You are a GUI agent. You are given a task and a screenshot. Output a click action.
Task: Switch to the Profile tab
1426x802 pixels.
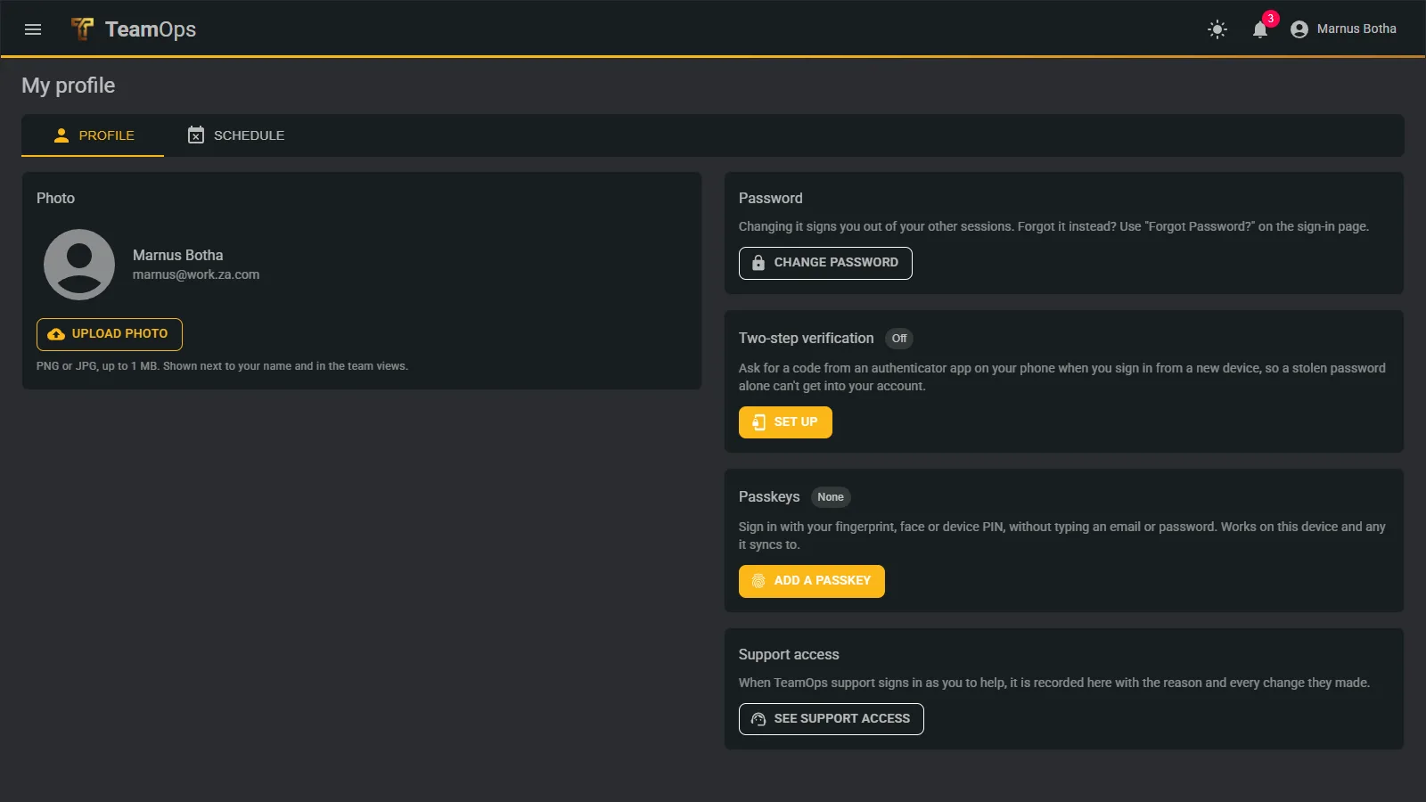click(93, 135)
